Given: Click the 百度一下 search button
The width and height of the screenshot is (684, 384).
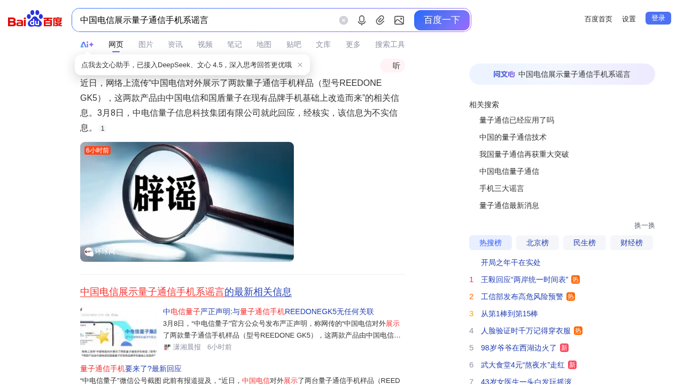Looking at the screenshot, I should point(441,20).
